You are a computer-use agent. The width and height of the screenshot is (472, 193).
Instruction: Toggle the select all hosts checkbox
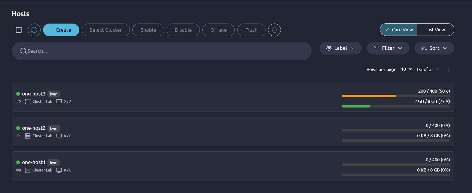click(19, 30)
